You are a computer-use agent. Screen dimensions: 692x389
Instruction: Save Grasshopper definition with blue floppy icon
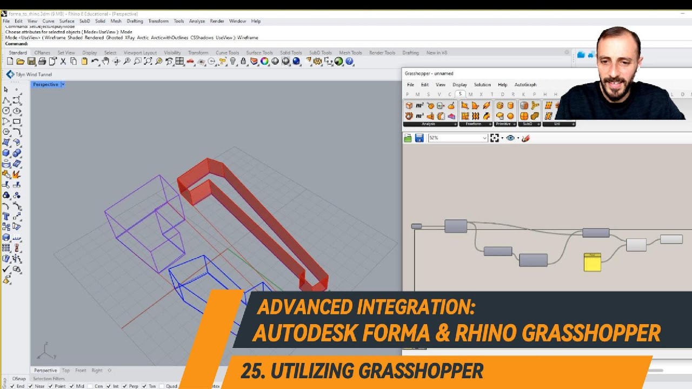pyautogui.click(x=419, y=138)
